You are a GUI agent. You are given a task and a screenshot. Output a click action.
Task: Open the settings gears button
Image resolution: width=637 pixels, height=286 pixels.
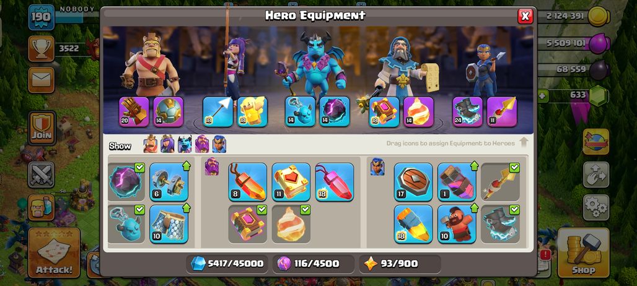coord(596,207)
